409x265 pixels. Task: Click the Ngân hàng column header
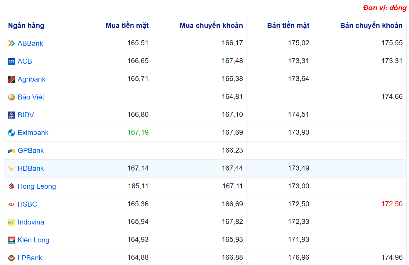pyautogui.click(x=26, y=26)
